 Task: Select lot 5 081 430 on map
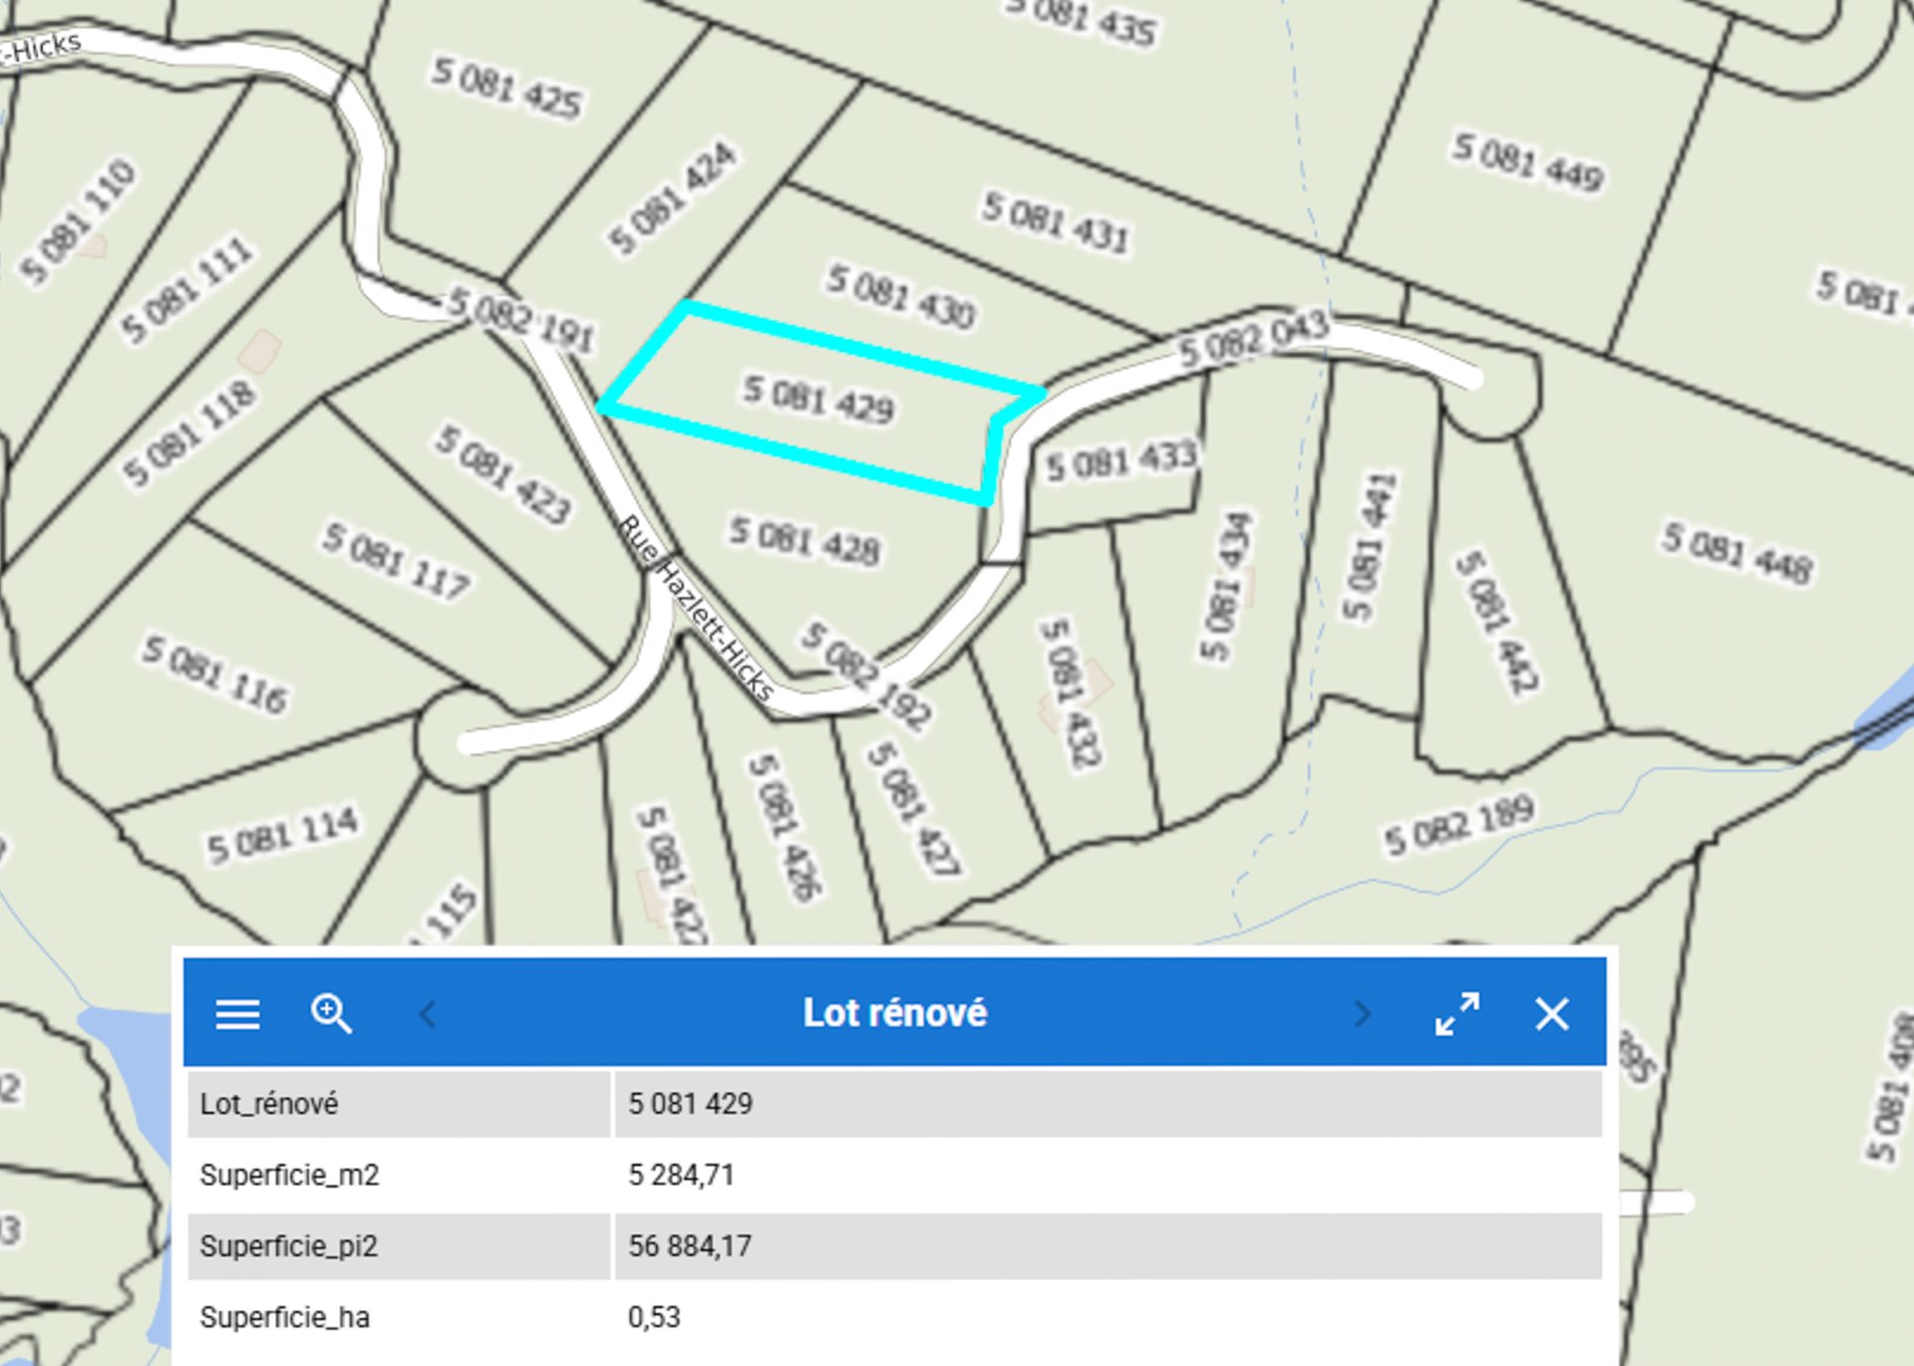click(900, 296)
